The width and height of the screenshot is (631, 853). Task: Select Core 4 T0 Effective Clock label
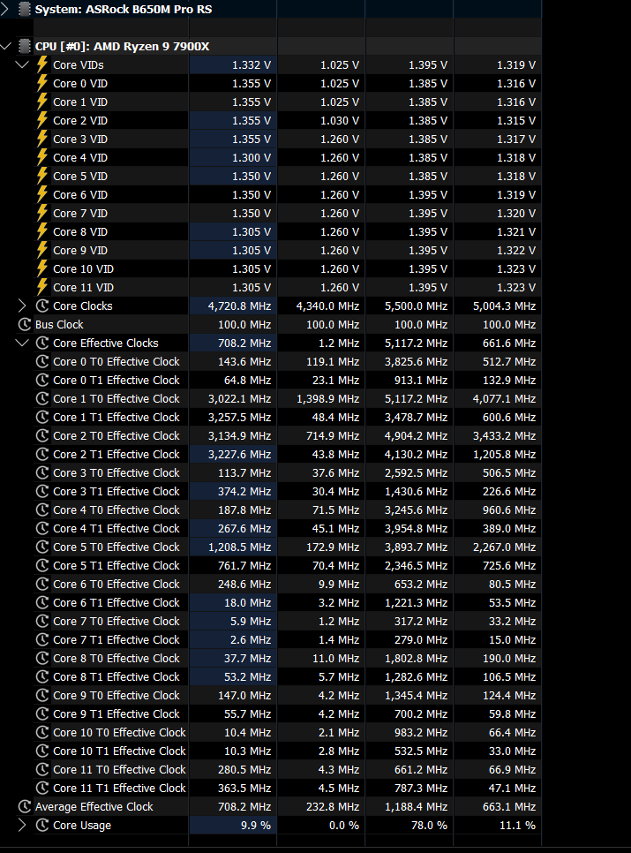(116, 510)
